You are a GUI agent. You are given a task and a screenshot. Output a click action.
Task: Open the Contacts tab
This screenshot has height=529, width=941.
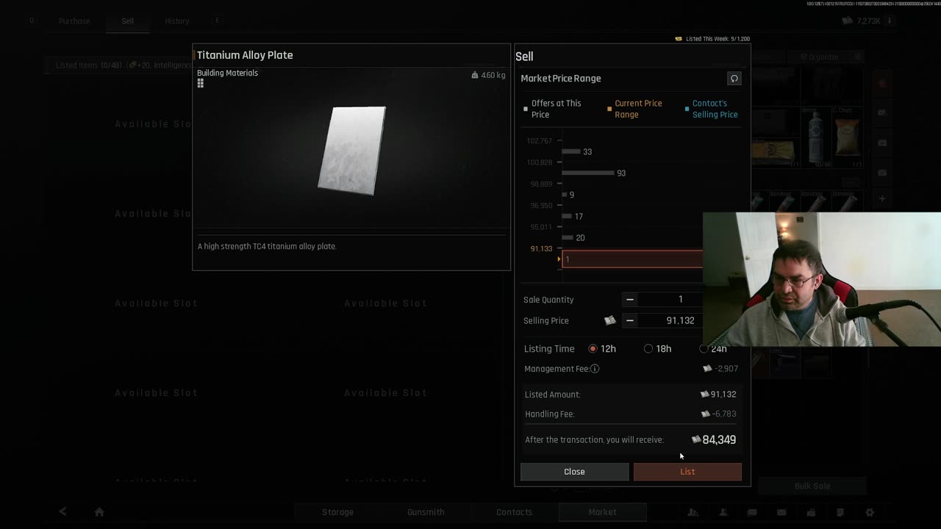tap(514, 512)
